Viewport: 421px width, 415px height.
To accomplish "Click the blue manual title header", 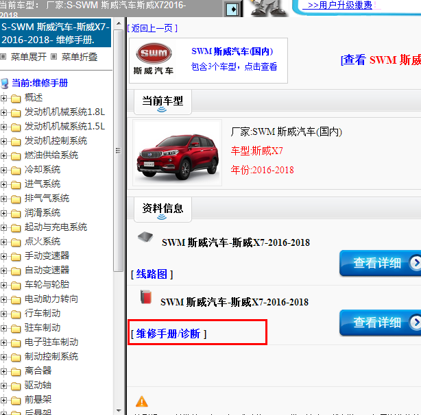I will pos(56,34).
